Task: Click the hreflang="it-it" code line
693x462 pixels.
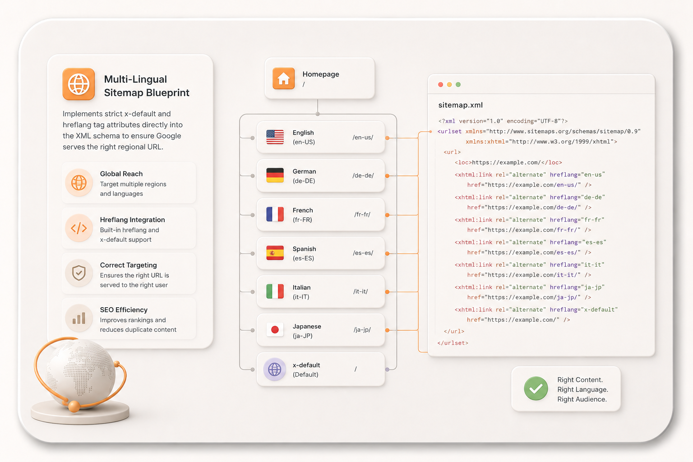Action: click(530, 265)
